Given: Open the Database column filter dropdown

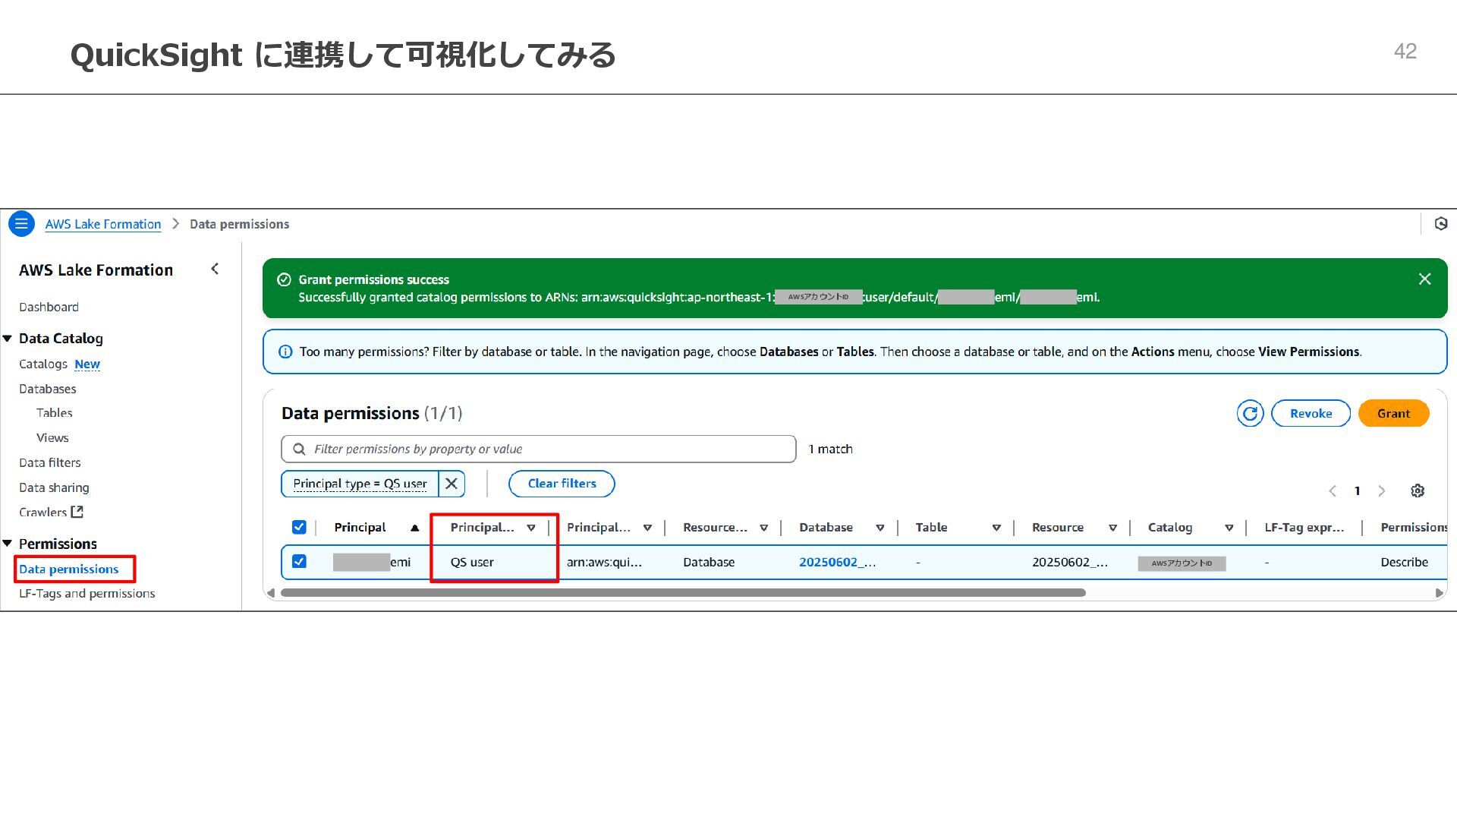Looking at the screenshot, I should [x=880, y=528].
